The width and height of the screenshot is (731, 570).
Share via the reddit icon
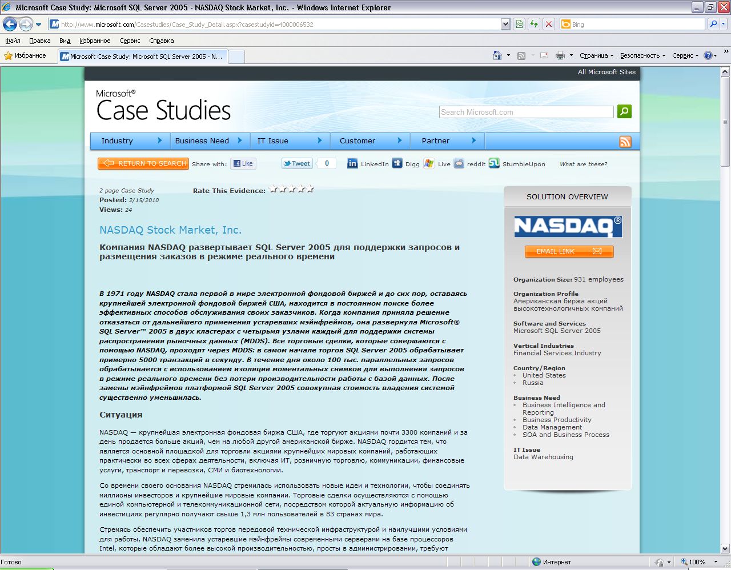pos(459,163)
